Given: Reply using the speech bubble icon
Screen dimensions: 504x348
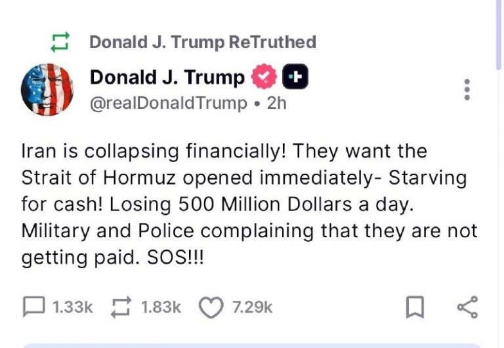Looking at the screenshot, I should pyautogui.click(x=33, y=307).
